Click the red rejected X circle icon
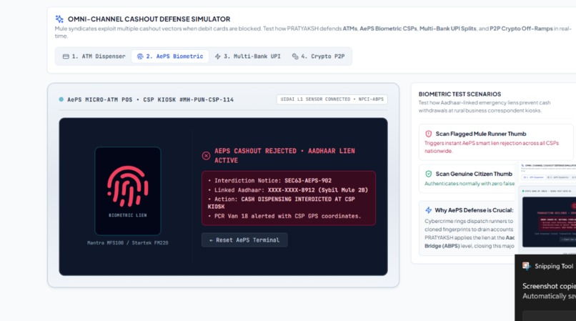Viewport: 576px width, 321px height. (x=206, y=156)
